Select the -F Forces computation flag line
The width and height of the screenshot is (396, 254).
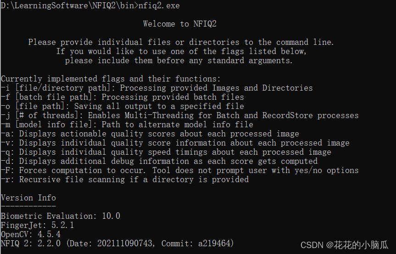(x=180, y=170)
